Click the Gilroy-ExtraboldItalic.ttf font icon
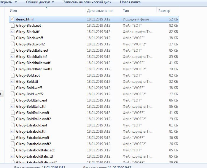The image size is (207, 168). pos(12,156)
